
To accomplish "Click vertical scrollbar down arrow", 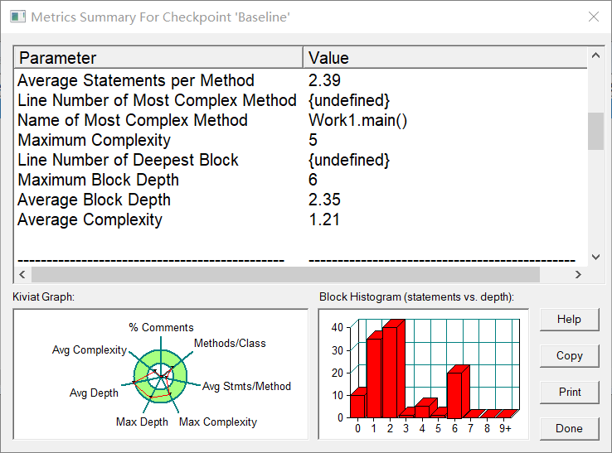I will click(595, 257).
